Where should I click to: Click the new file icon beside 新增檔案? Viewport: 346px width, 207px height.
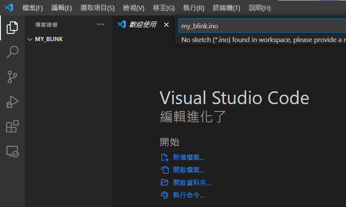click(164, 157)
